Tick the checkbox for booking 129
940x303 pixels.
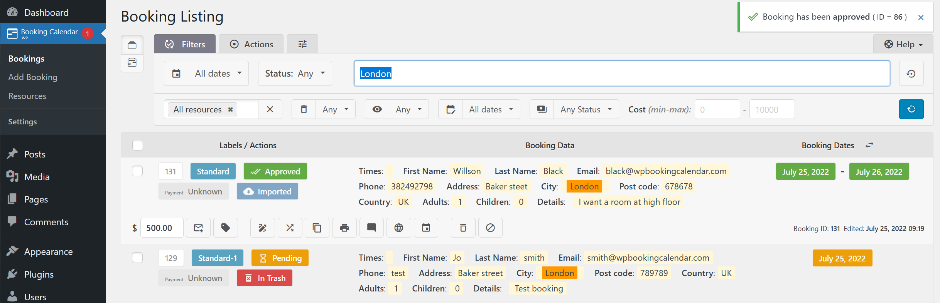(137, 258)
